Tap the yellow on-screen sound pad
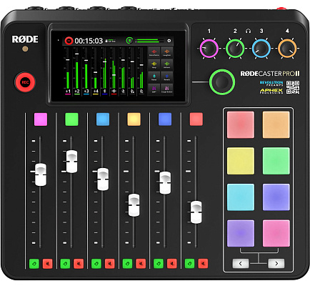The image size is (310, 286). 154,64
